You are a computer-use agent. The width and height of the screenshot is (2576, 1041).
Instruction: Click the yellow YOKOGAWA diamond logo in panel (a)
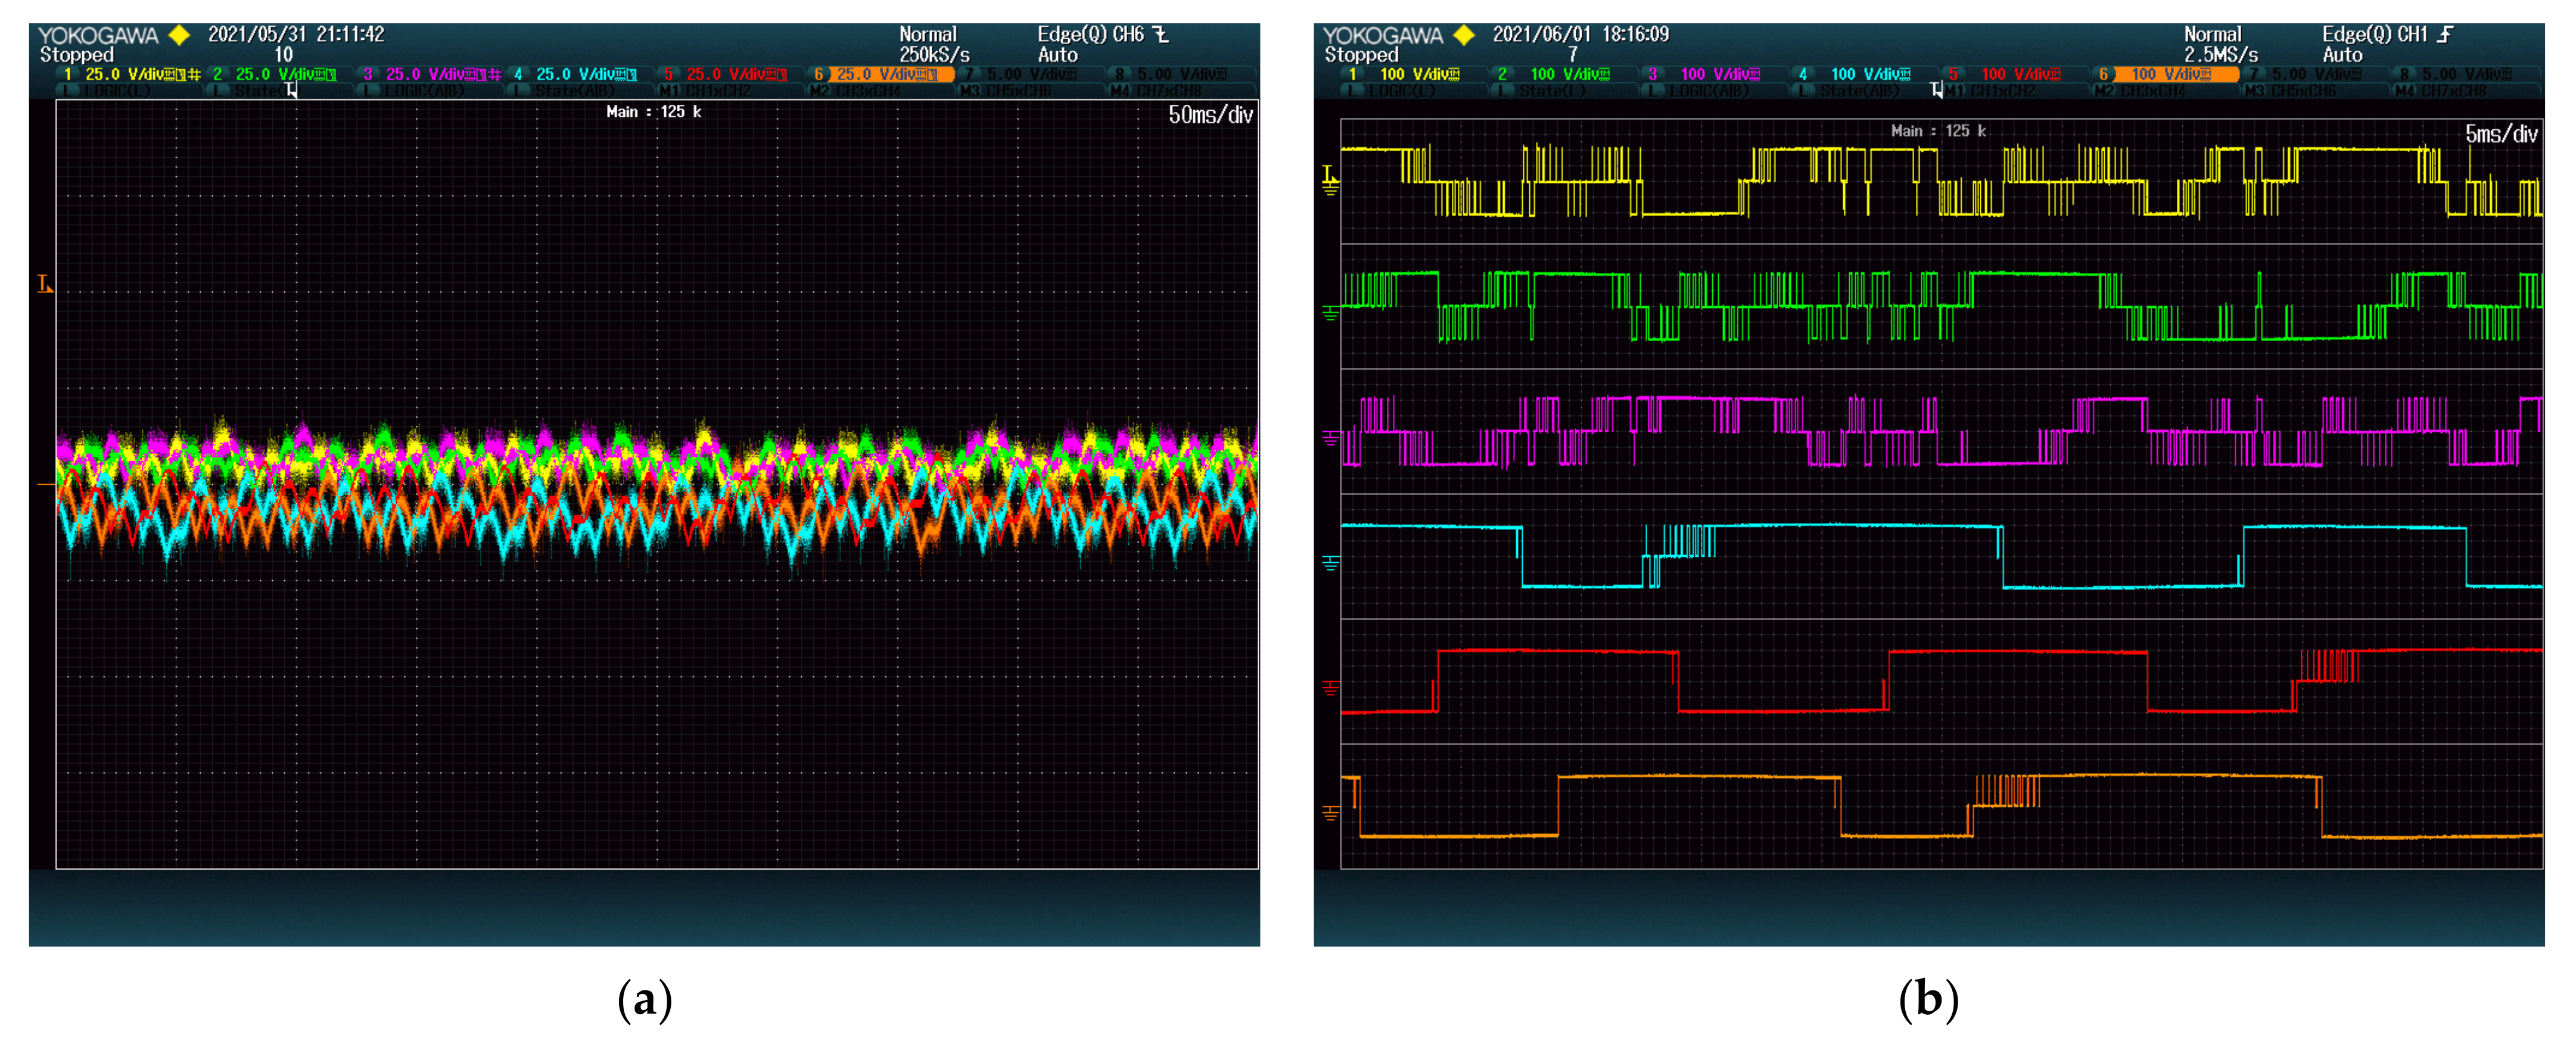pos(179,36)
